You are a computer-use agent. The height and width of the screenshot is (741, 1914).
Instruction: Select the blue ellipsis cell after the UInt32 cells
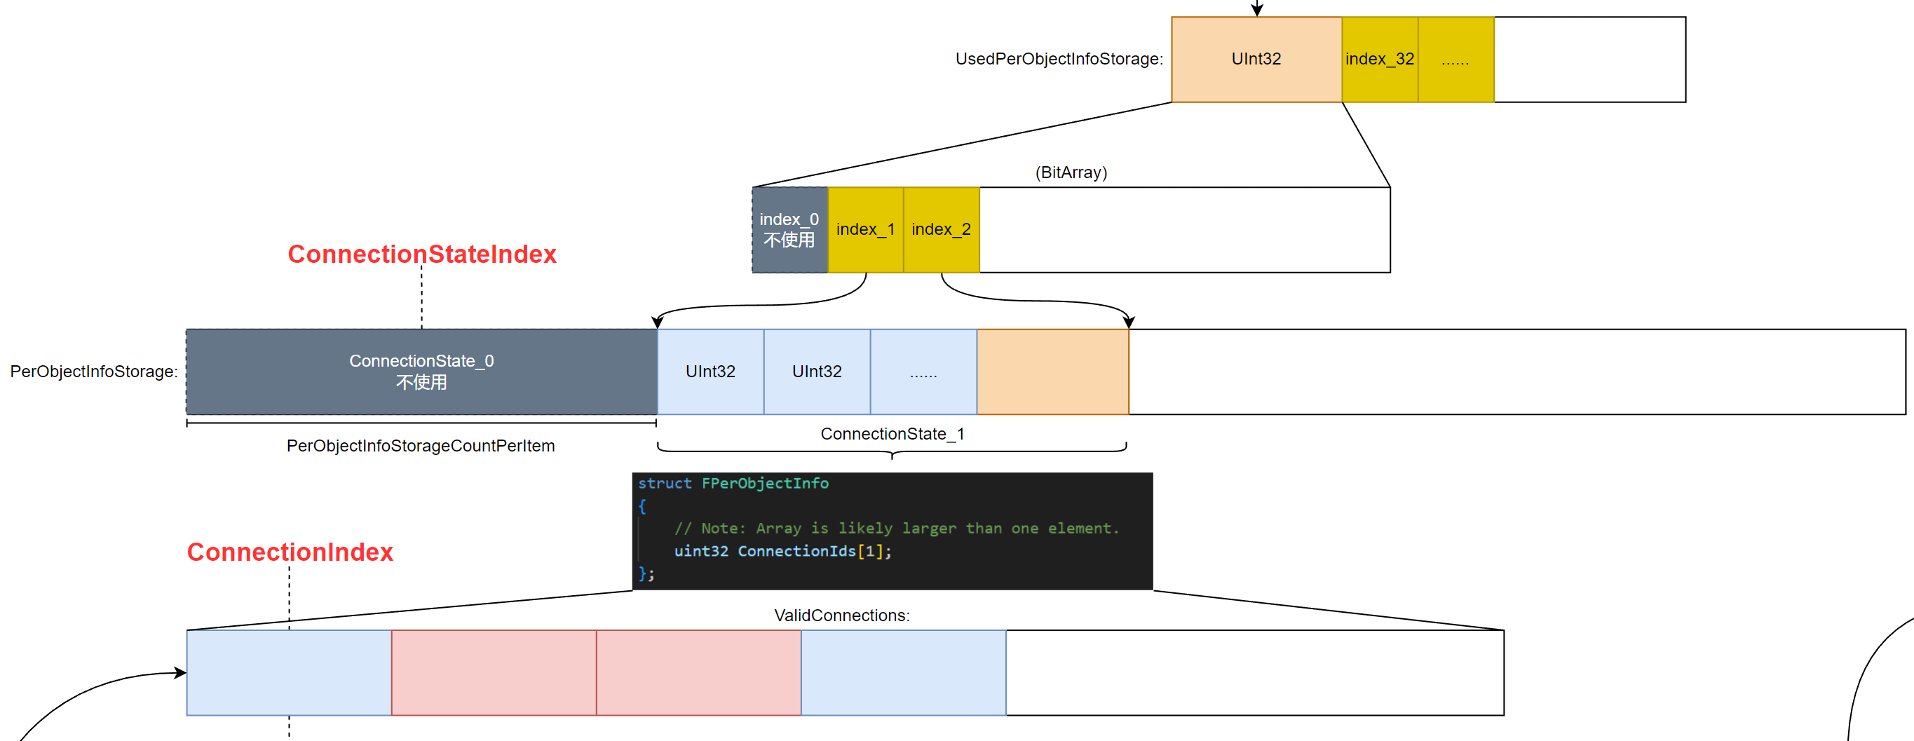click(x=923, y=372)
